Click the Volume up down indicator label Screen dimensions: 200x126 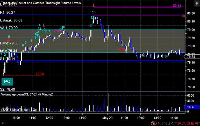(27, 94)
